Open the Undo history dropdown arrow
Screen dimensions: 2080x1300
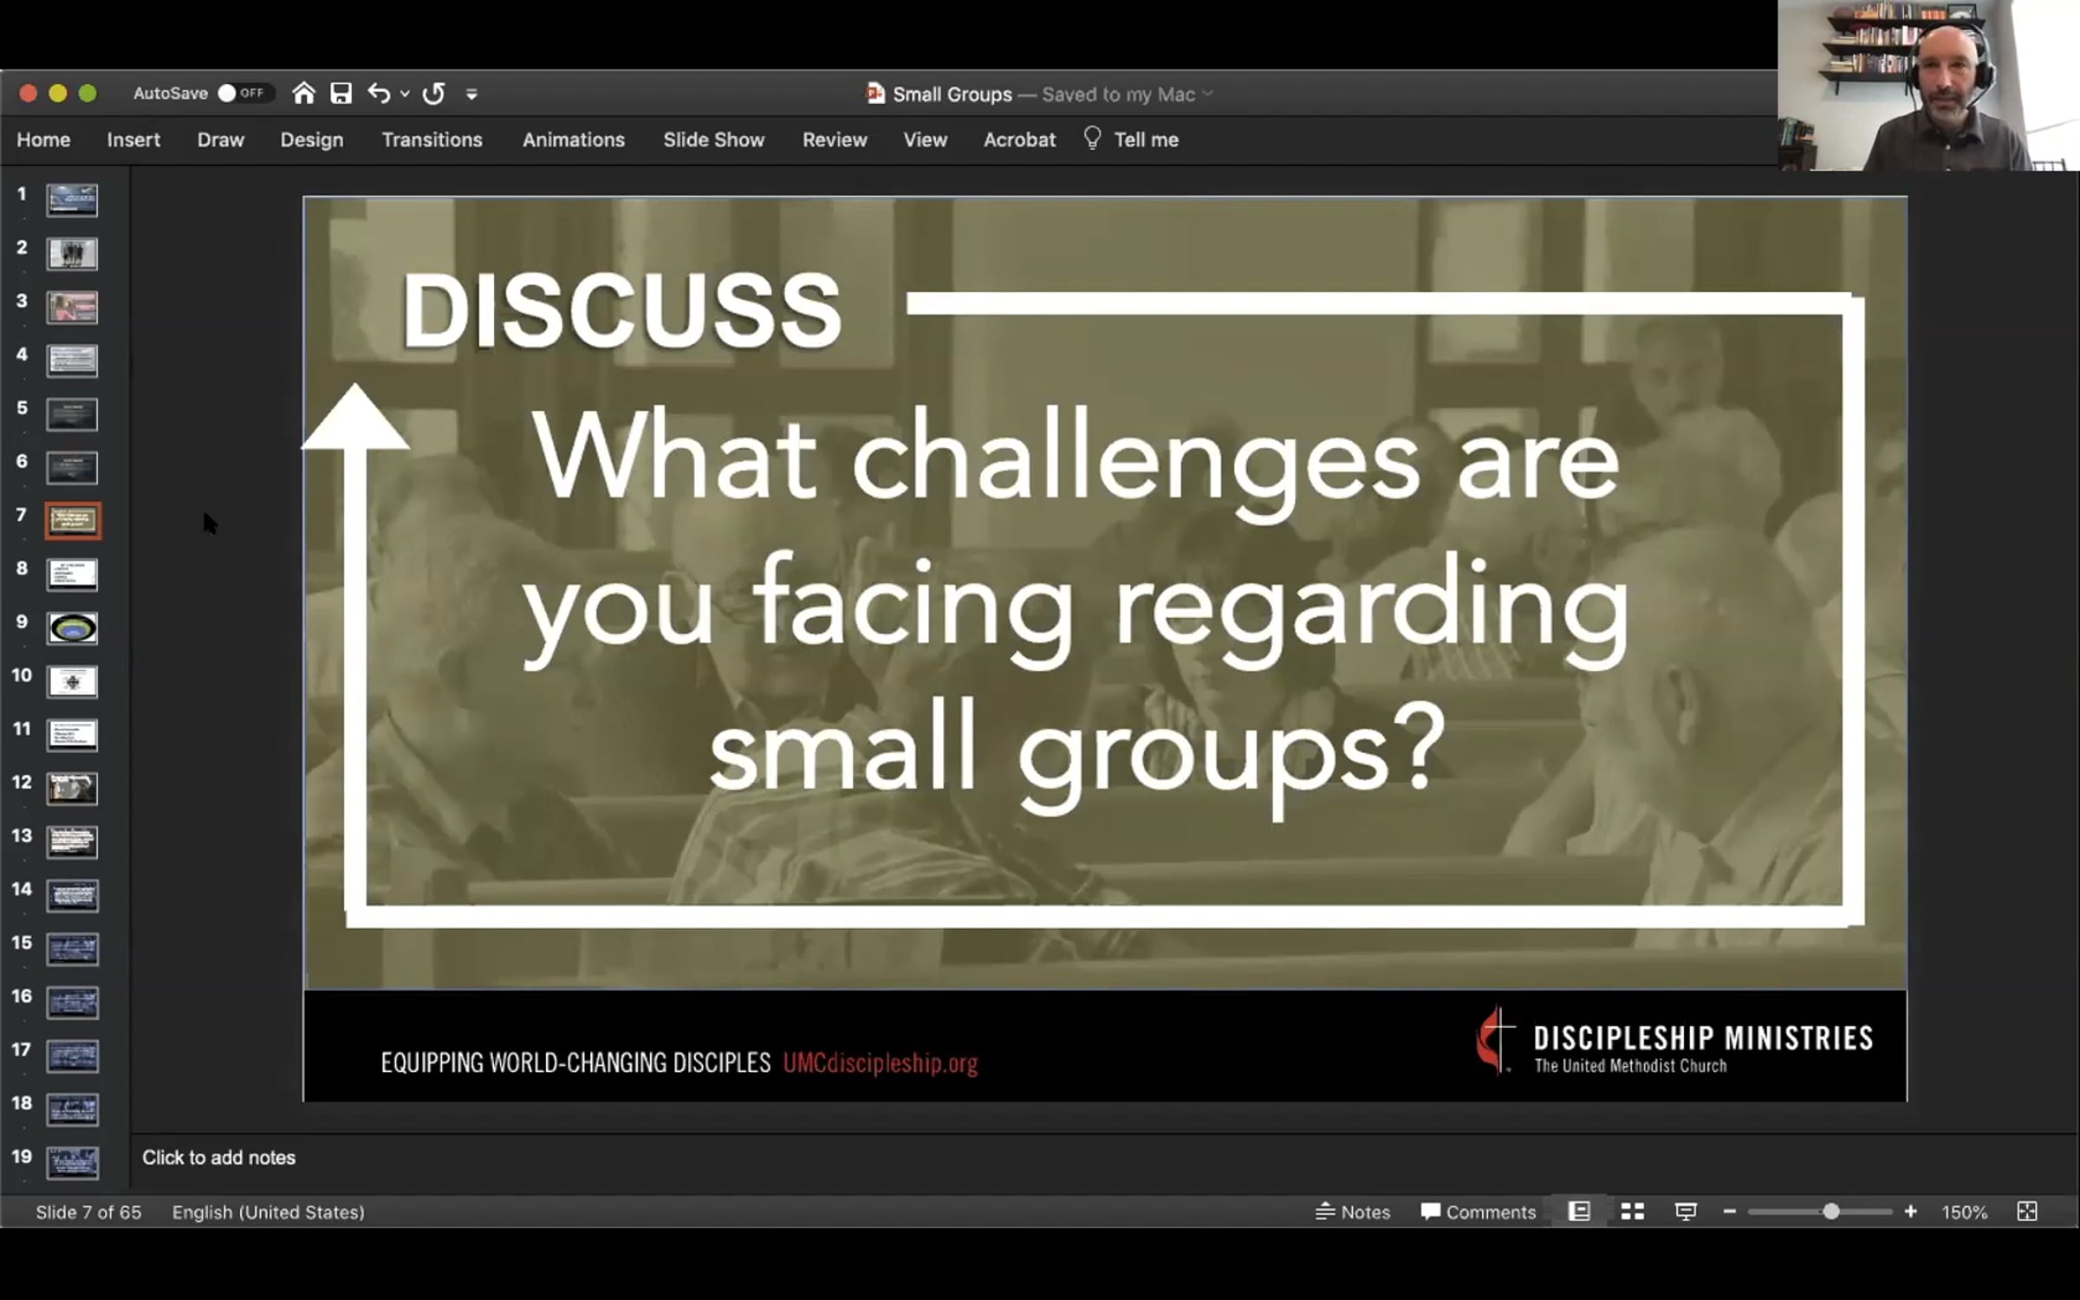[405, 94]
